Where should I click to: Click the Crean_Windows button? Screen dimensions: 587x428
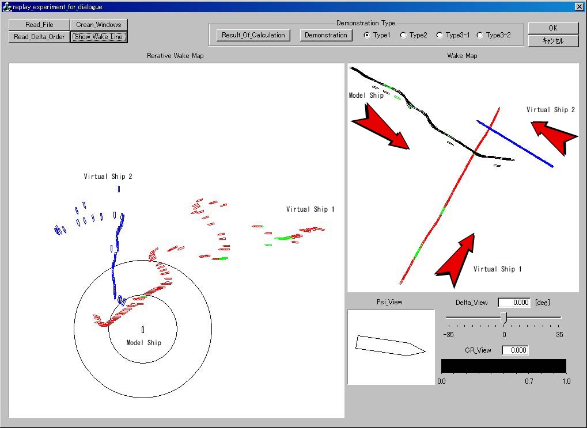coord(99,25)
